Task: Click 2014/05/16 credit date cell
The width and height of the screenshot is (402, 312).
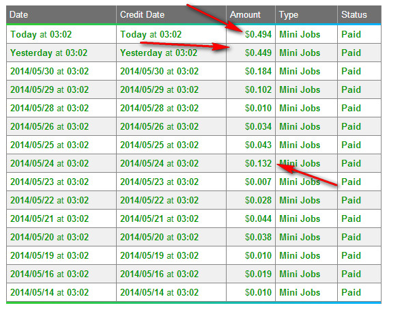Action: pyautogui.click(x=171, y=274)
